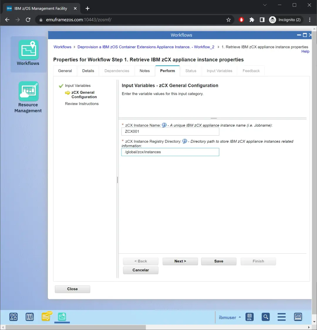Screen dimensions: 317x330
Task: Click the disabled < Back button
Action: (141, 261)
